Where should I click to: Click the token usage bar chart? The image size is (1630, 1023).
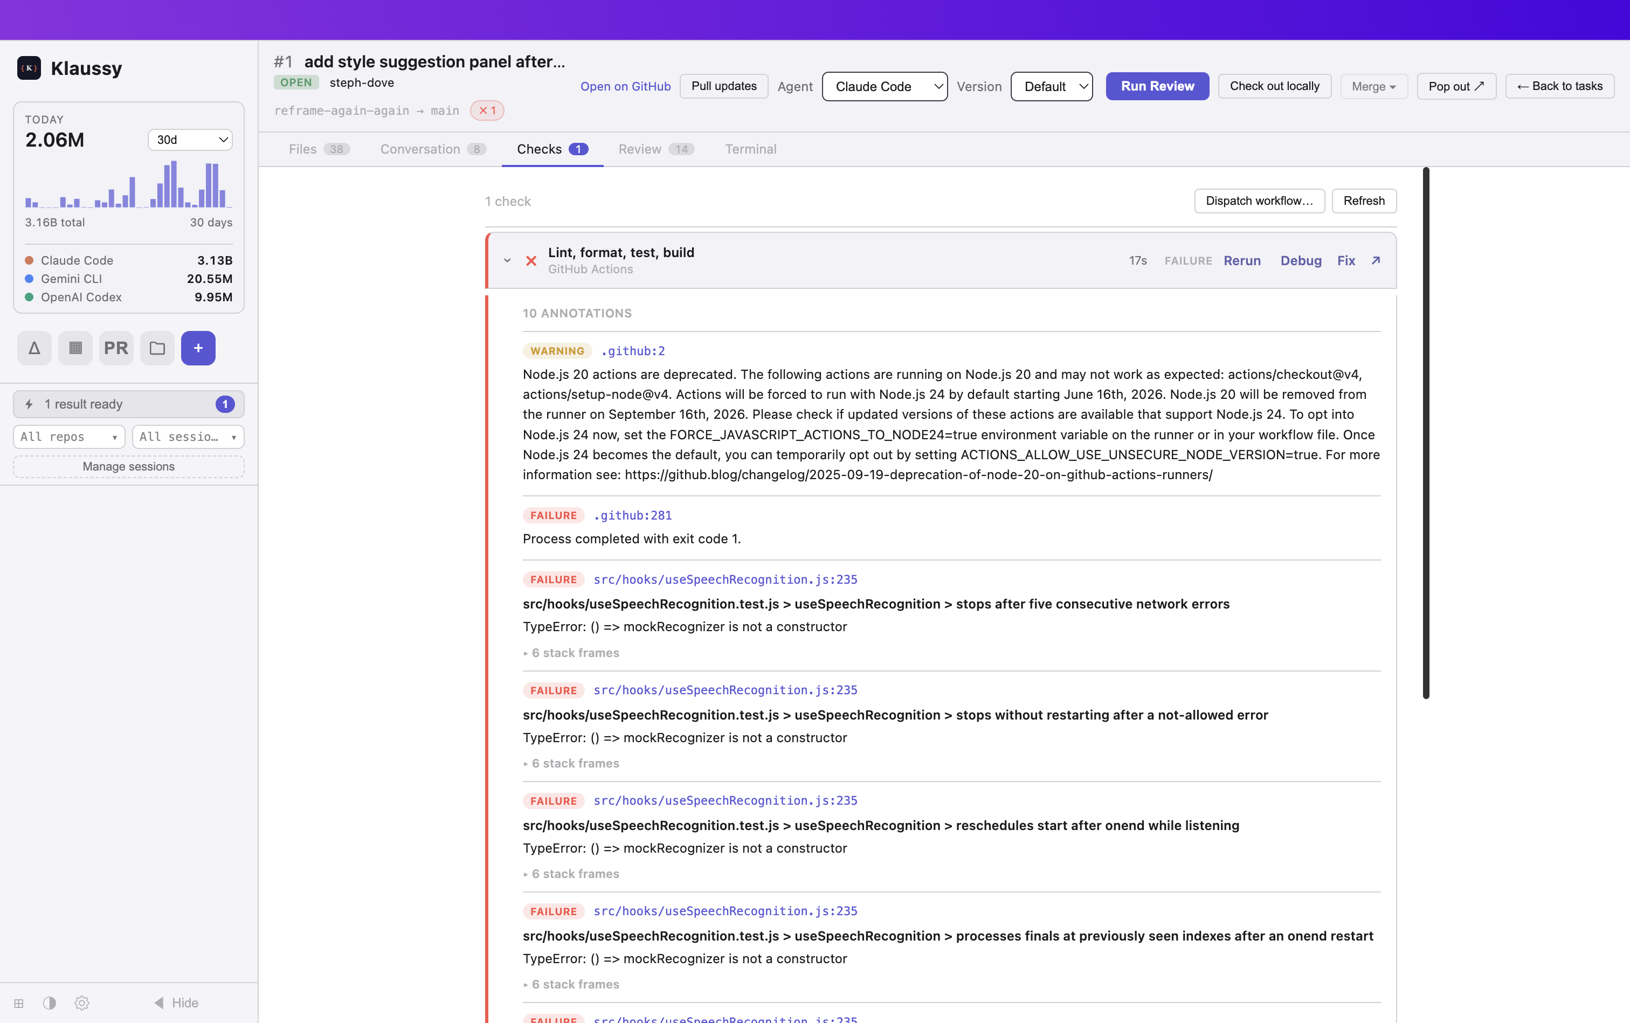coord(129,183)
